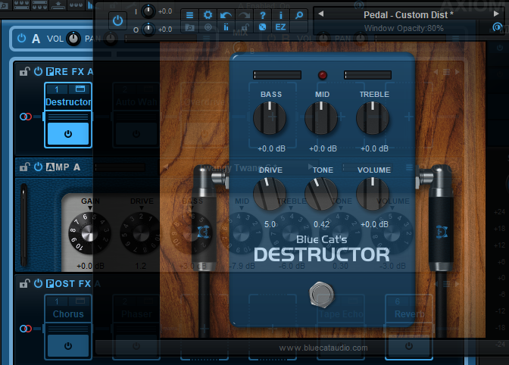Open Destructor slot editor window icon
This screenshot has width=509, height=365.
click(x=80, y=89)
